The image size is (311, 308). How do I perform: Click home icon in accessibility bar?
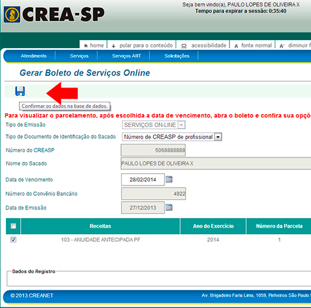86,45
